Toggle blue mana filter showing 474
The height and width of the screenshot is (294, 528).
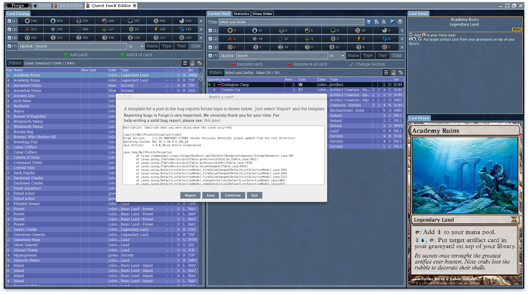coord(56,21)
